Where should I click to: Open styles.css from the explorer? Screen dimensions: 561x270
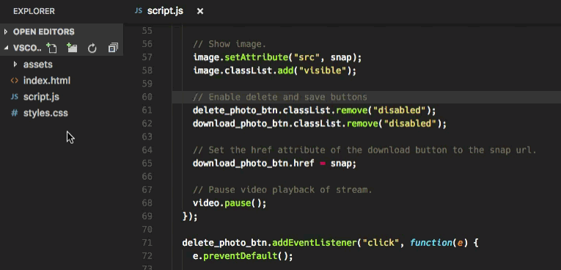pos(45,113)
